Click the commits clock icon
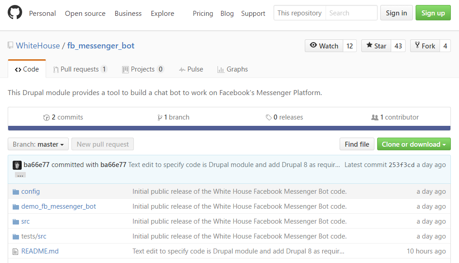 (x=47, y=117)
